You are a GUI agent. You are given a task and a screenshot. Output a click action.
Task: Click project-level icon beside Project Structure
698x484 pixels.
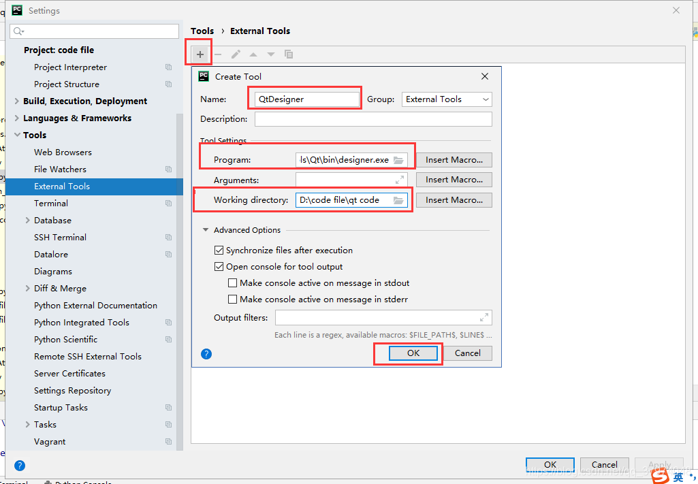[168, 84]
